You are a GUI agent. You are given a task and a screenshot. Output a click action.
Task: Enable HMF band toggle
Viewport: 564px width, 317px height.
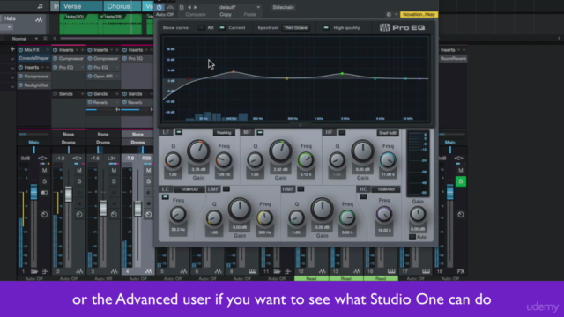[301, 189]
